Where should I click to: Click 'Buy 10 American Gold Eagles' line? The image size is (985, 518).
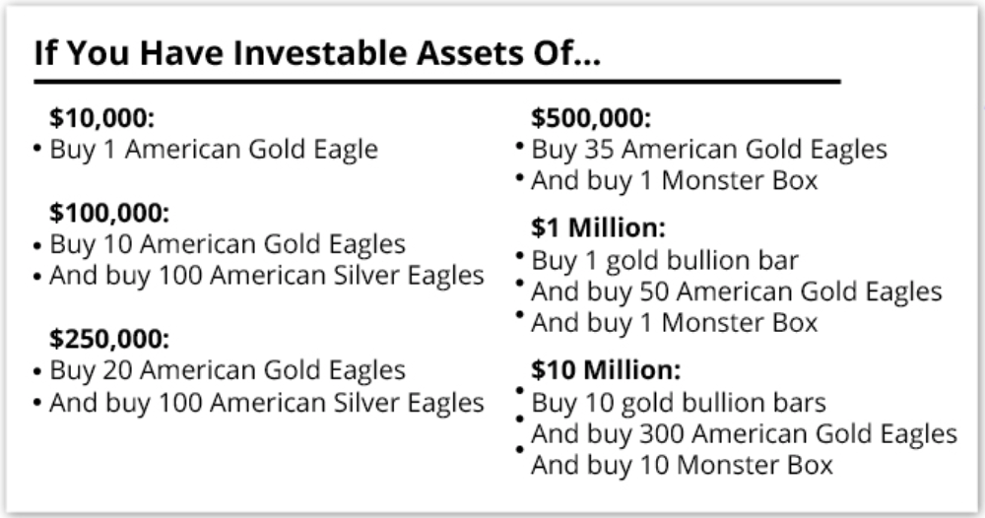[x=228, y=244]
